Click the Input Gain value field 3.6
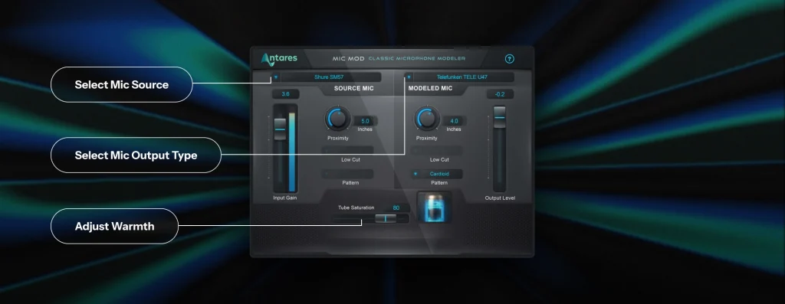The image size is (785, 304). 285,94
